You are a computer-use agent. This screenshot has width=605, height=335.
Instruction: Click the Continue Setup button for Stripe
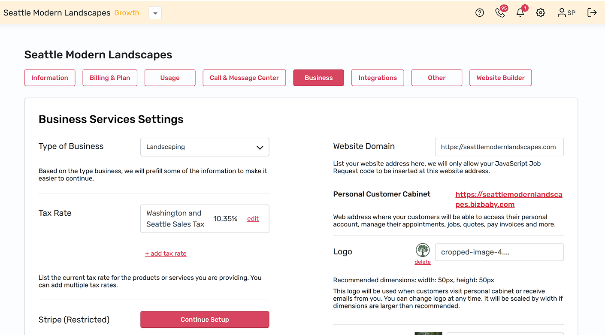click(x=205, y=320)
